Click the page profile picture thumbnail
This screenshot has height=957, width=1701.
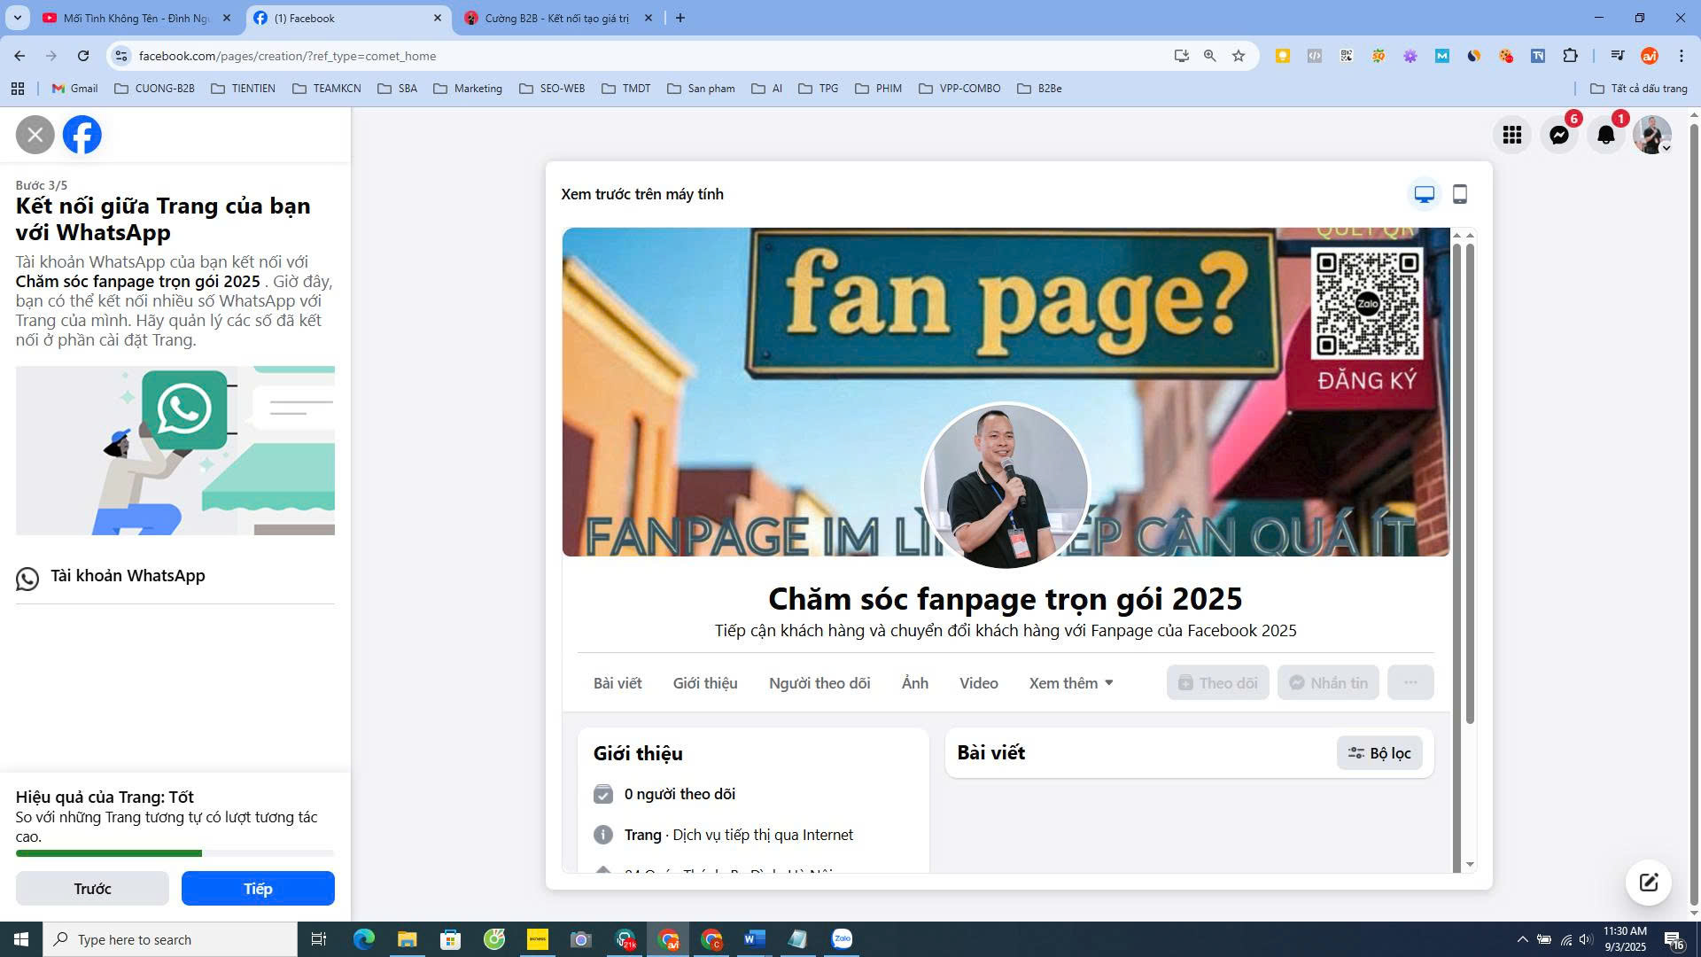[x=1006, y=486]
